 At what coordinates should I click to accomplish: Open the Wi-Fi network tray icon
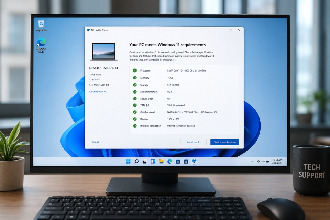tap(258, 162)
